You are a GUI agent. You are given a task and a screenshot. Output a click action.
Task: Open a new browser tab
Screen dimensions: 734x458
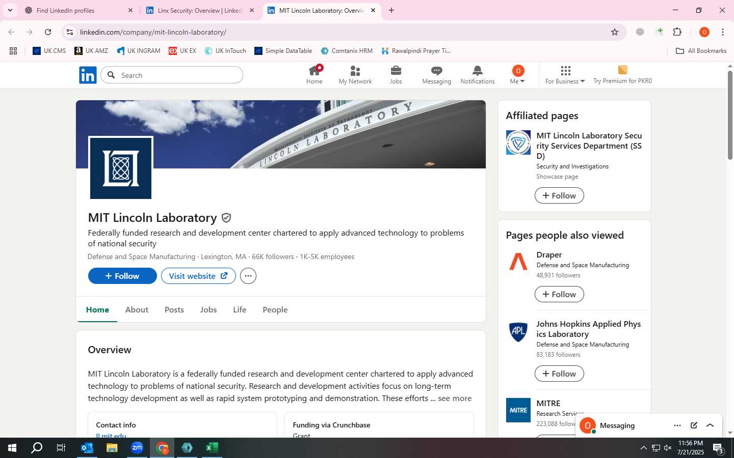[391, 10]
